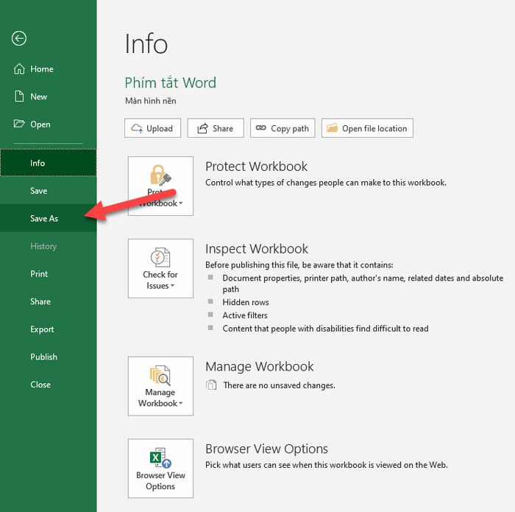Viewport: 515px width, 512px height.
Task: Click the padlock and key icon
Action: (160, 175)
